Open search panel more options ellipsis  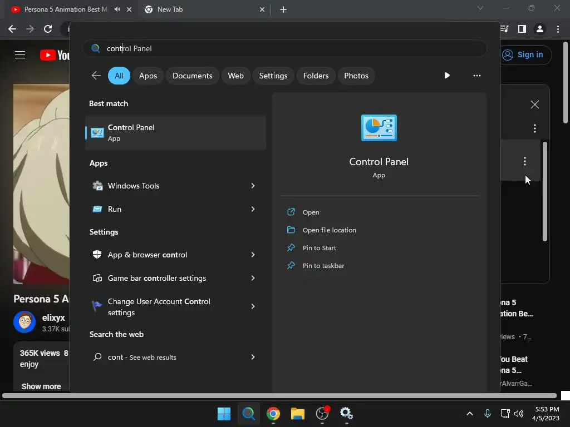[476, 76]
